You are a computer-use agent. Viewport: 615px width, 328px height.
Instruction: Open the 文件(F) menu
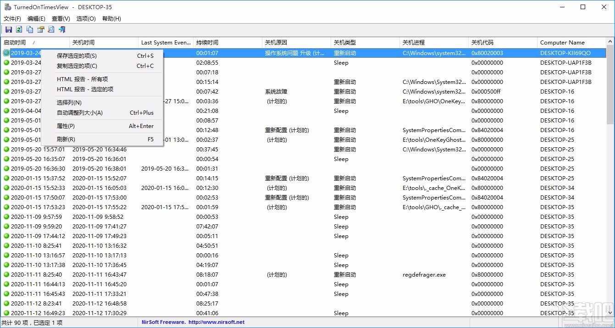pyautogui.click(x=12, y=18)
